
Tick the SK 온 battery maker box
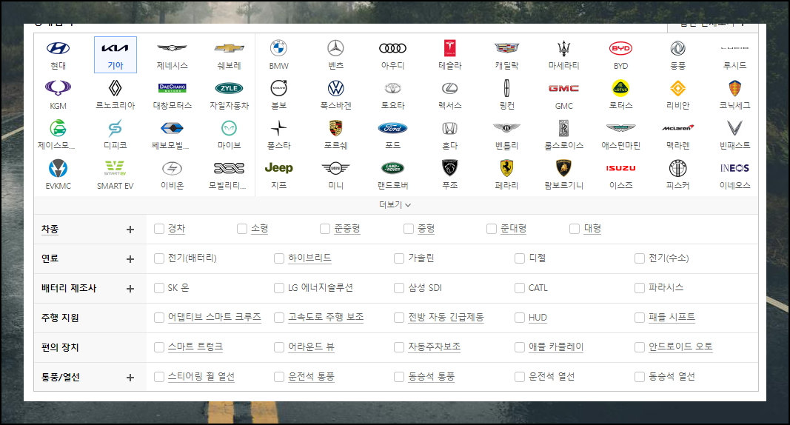(159, 288)
